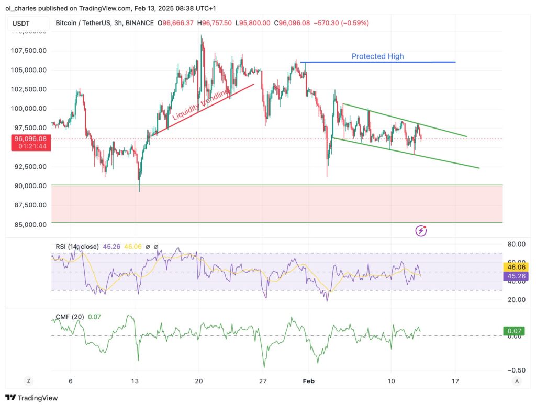Open the USDT symbol selector box
The width and height of the screenshot is (536, 407).
(x=29, y=23)
